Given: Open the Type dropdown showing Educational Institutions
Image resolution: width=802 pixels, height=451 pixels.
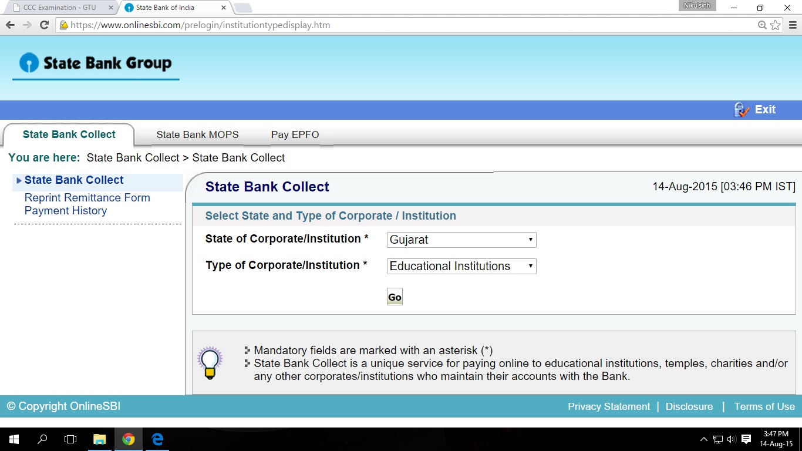Looking at the screenshot, I should click(461, 266).
